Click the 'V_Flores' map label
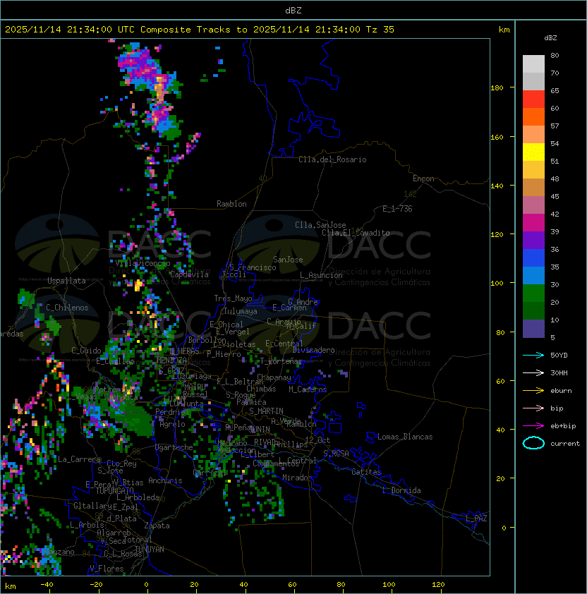 click(107, 569)
